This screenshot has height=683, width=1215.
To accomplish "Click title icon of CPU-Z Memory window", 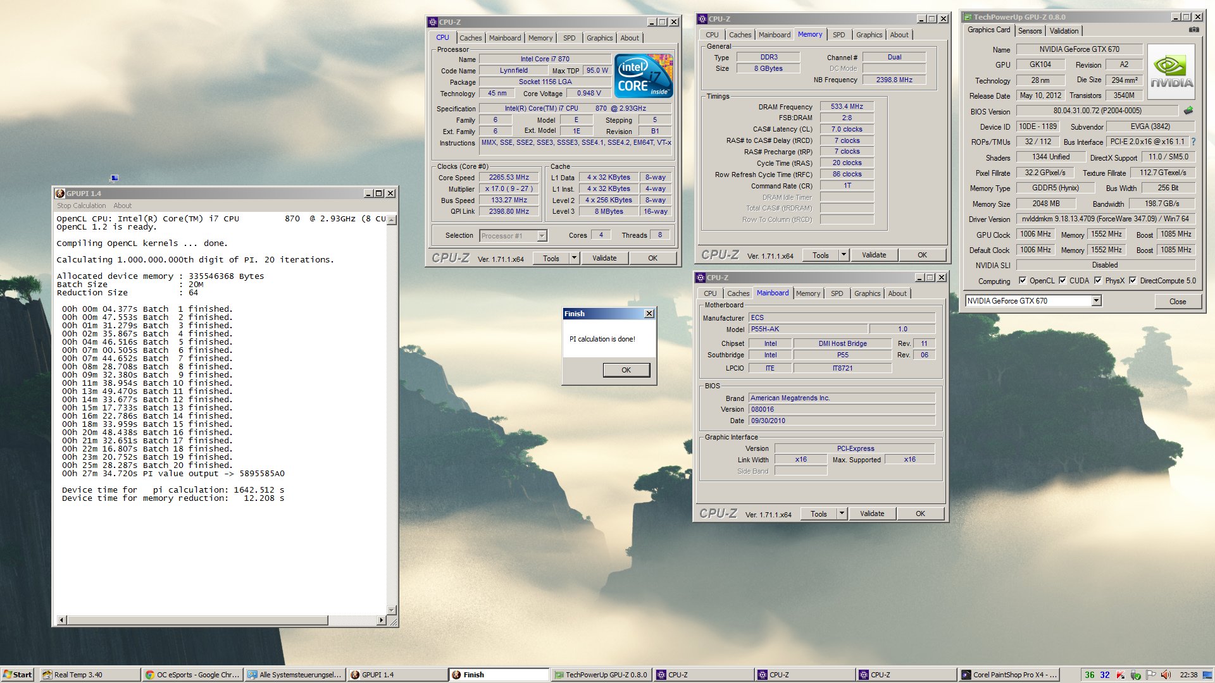I will [x=702, y=19].
